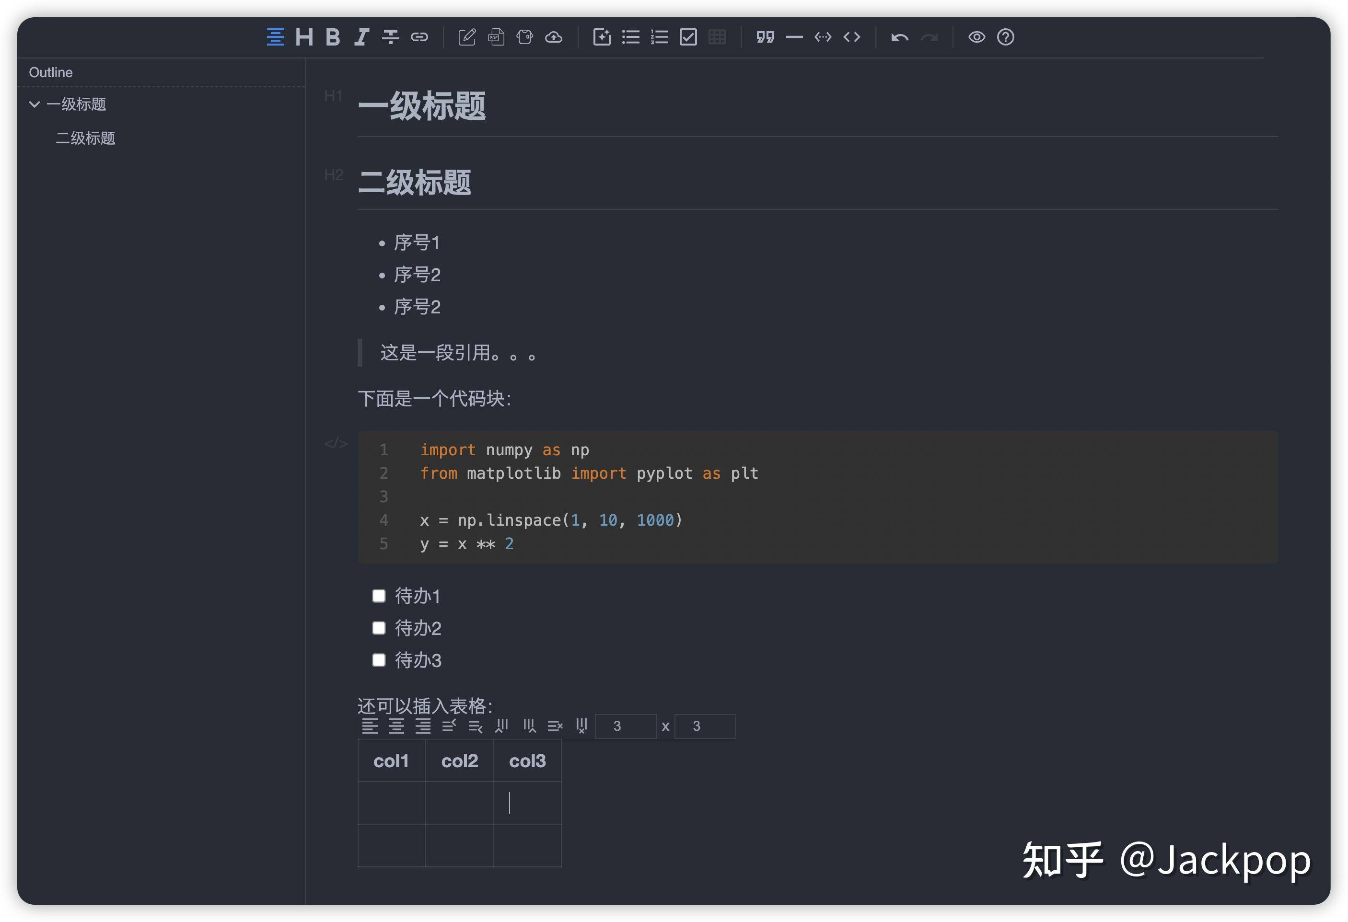
Task: Jump to 二级标题 in the outline
Action: (x=85, y=138)
